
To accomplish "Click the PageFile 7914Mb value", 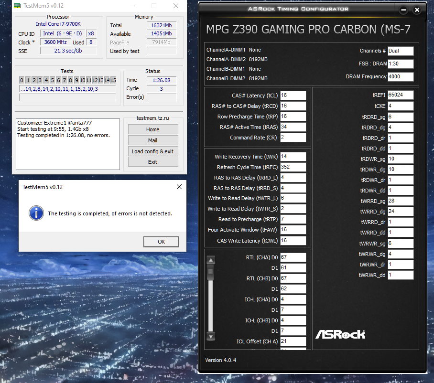I will [162, 42].
